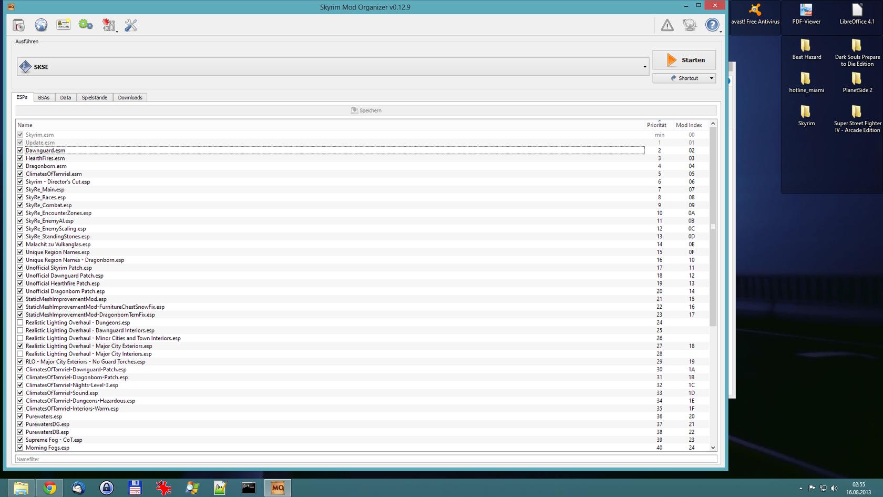This screenshot has height=497, width=883.
Task: Click the Install Mod archive icon
Action: (x=19, y=25)
